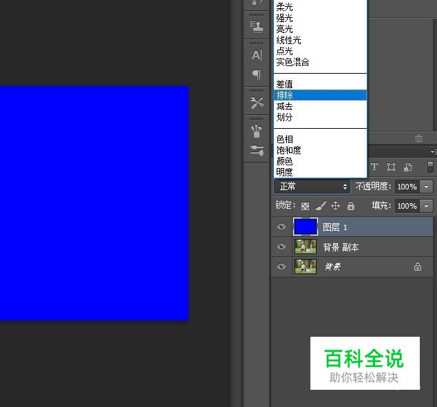This screenshot has width=437, height=407.
Task: Choose blend mode 划分
Action: [x=320, y=117]
